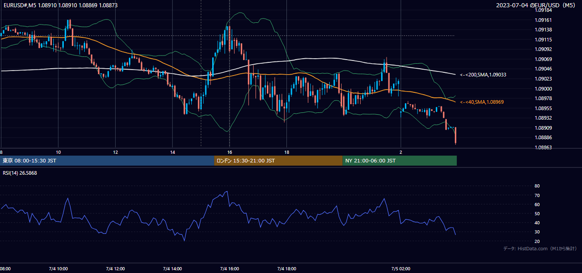This screenshot has width=582, height=273.
Task: Click RSI scale value 70
Action: pyautogui.click(x=537, y=195)
